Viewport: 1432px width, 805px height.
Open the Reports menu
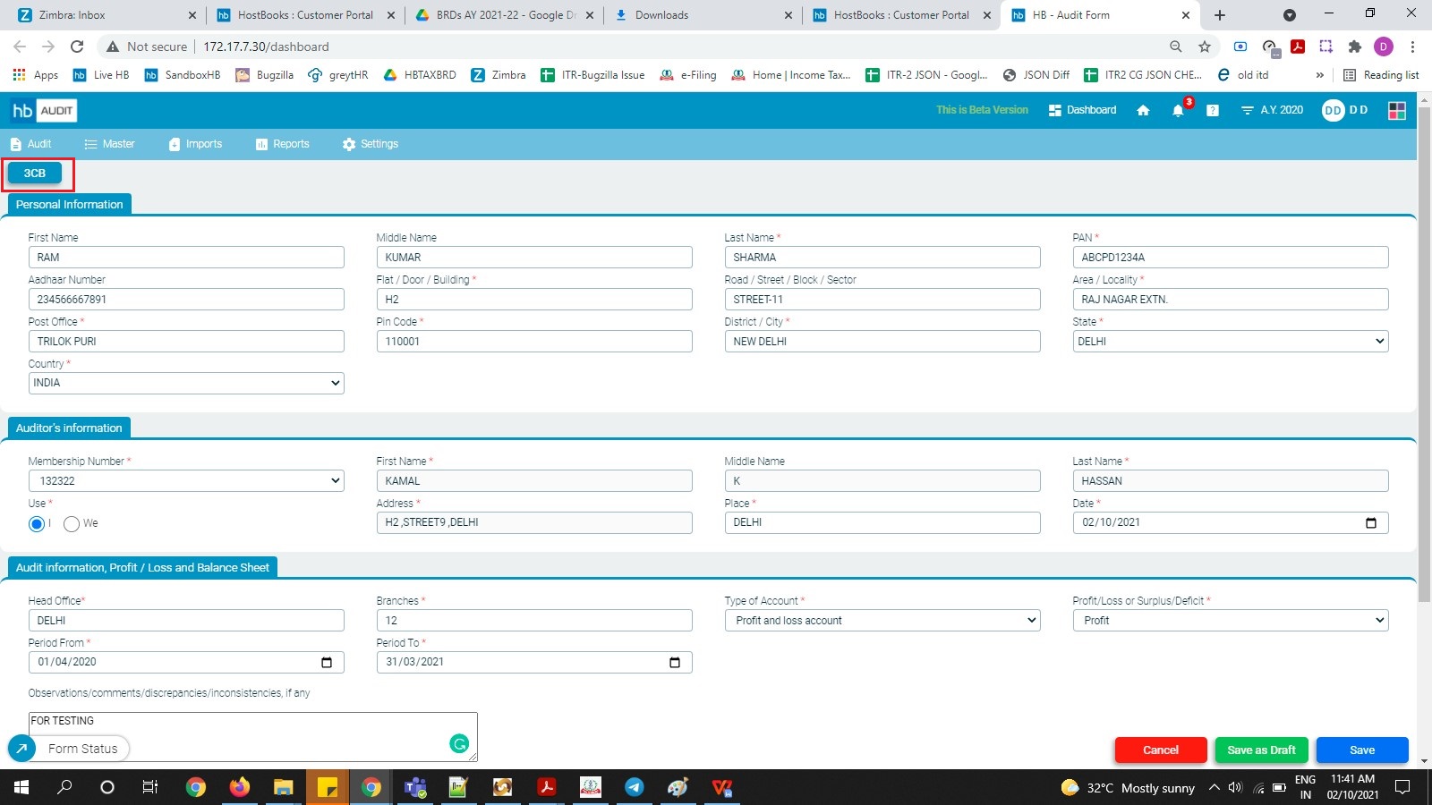pos(282,144)
